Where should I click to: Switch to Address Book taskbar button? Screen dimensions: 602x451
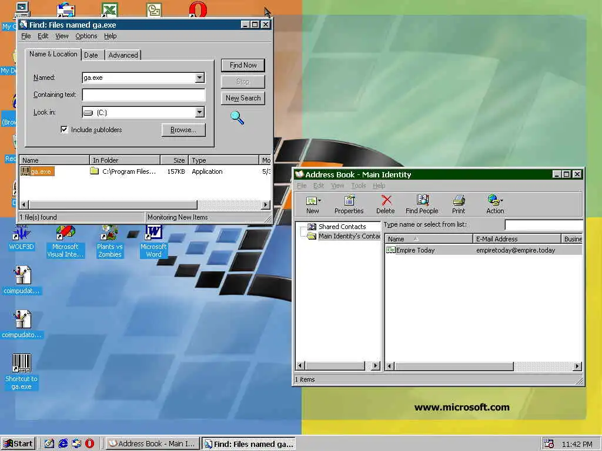pos(152,444)
